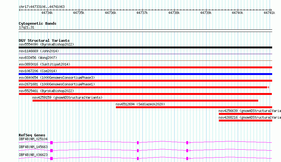Open nsv4268216 gnomAD variant label
281x162 pixels.
(x=250, y=117)
